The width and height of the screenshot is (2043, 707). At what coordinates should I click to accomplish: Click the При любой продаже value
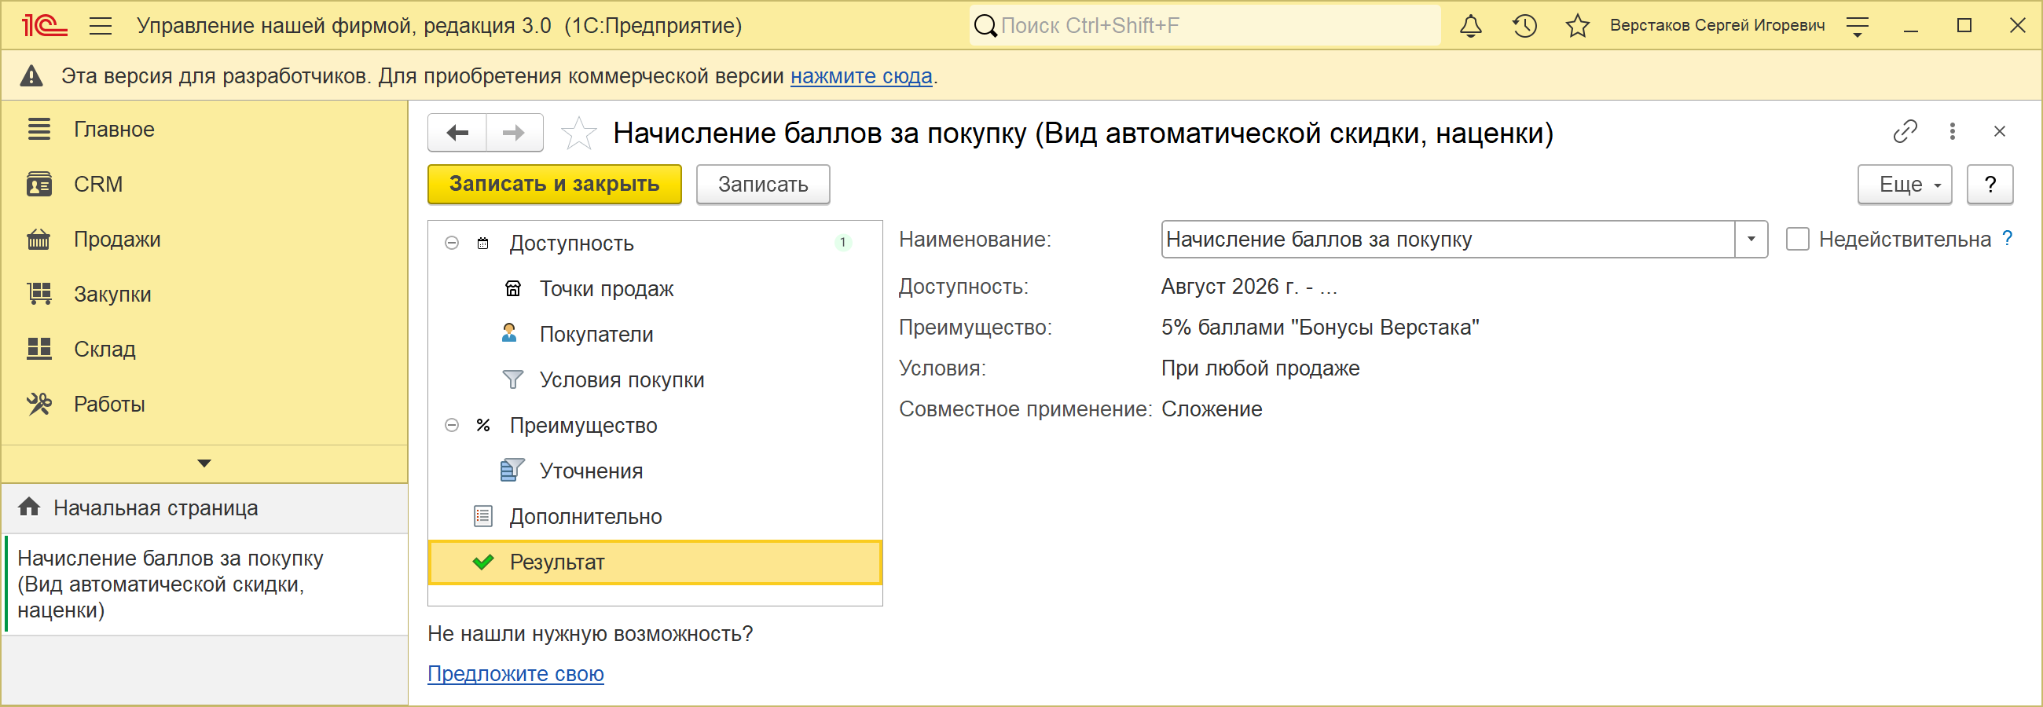1260,368
